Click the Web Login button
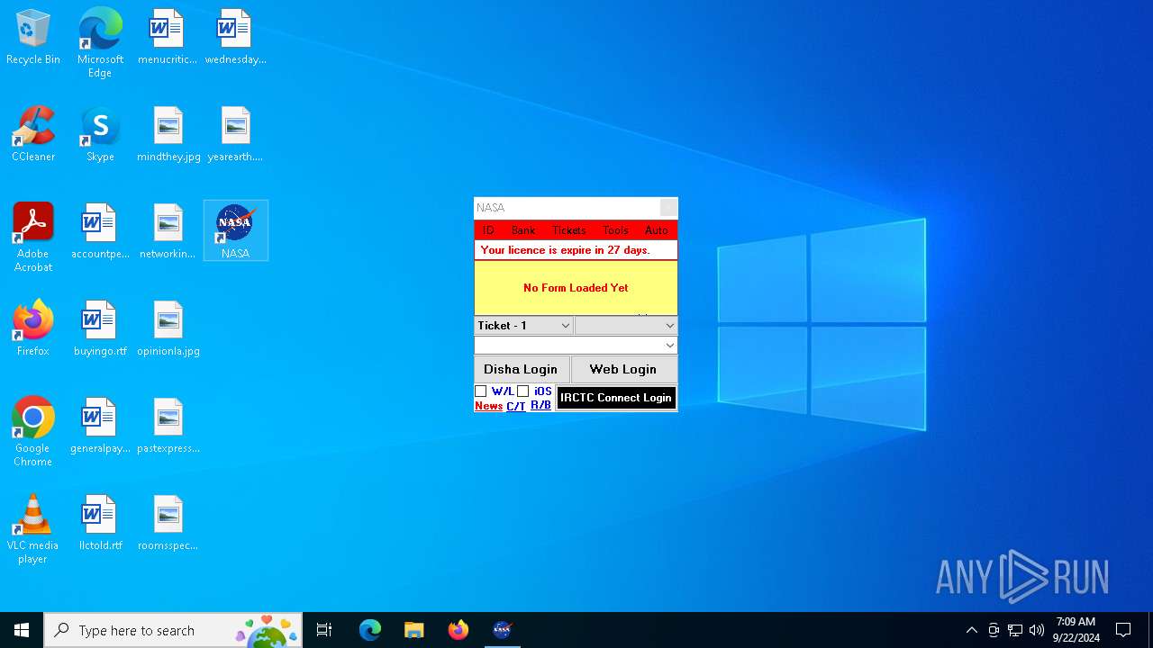The width and height of the screenshot is (1153, 648). point(623,369)
